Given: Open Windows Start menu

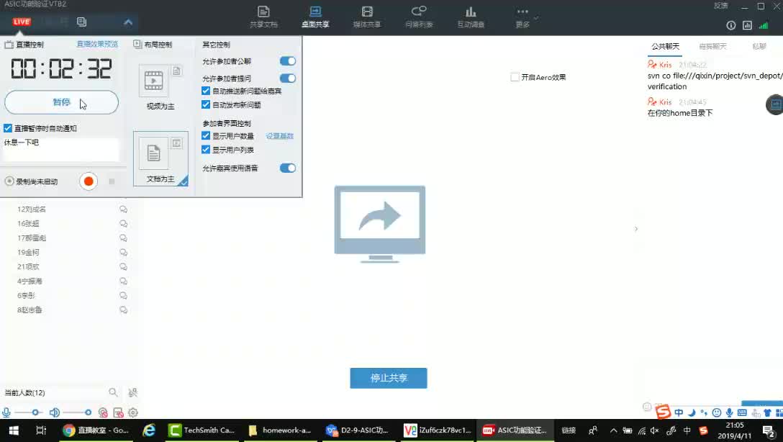Looking at the screenshot, I should 14,430.
